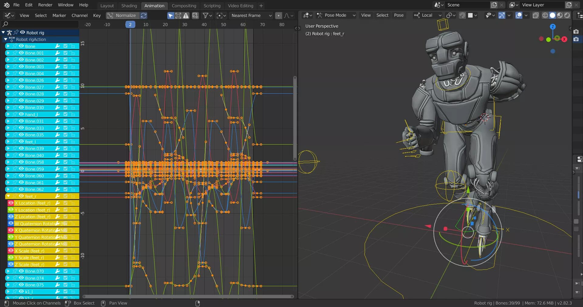Expand the hand_l channel group

tap(8, 114)
